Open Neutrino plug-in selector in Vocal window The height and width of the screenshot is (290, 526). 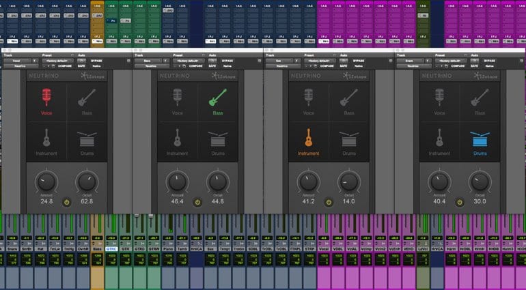pos(20,66)
